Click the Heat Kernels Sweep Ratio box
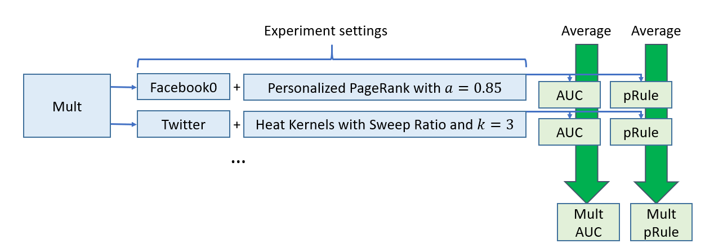The image size is (705, 248). 385,125
